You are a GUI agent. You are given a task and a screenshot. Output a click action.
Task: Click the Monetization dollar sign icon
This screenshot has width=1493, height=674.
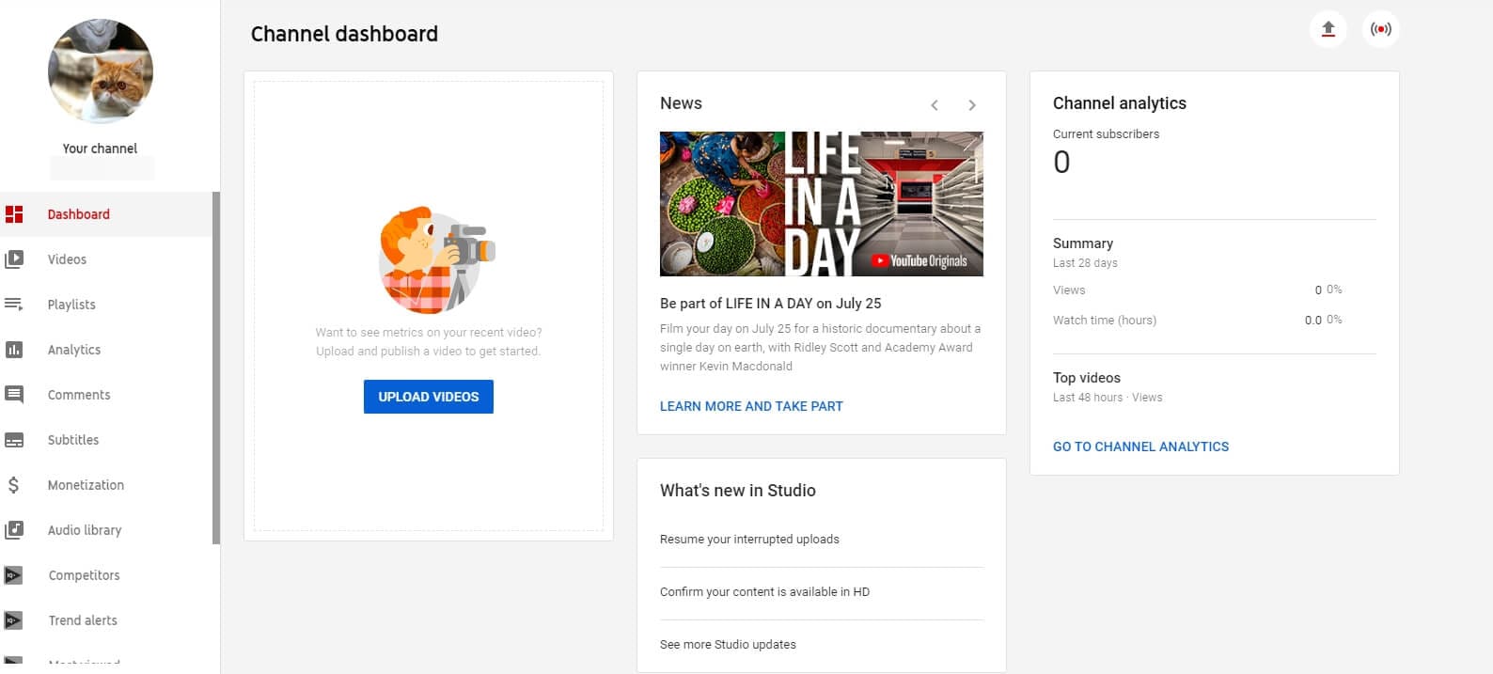click(x=14, y=485)
